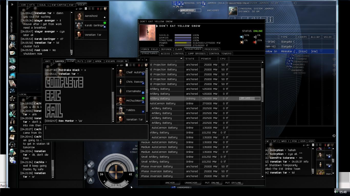Image resolution: width=350 pixels, height=196 pixels.
Task: Open the Access sub-tab
Action: pyautogui.click(x=165, y=54)
